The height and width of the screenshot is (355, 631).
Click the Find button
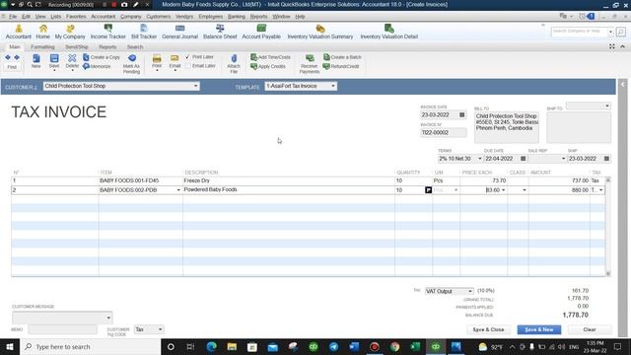pos(12,67)
